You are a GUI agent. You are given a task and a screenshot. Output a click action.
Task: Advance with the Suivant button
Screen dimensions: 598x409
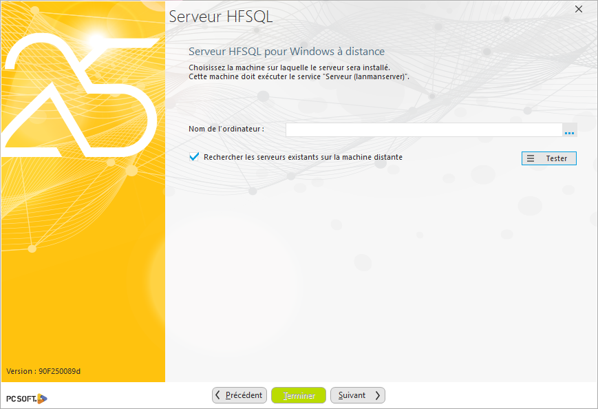[357, 395]
